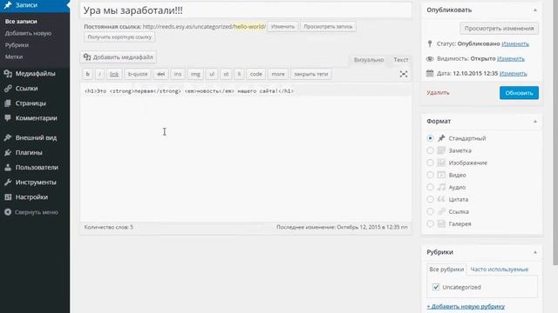
Task: Click the Заметка format icon
Action: click(441, 150)
